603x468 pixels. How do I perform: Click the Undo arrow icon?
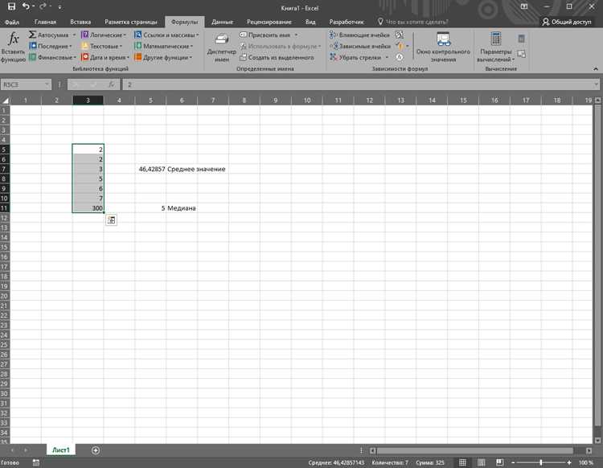26,6
